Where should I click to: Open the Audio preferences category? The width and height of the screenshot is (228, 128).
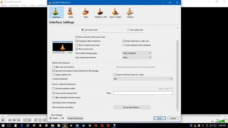tap(71, 13)
